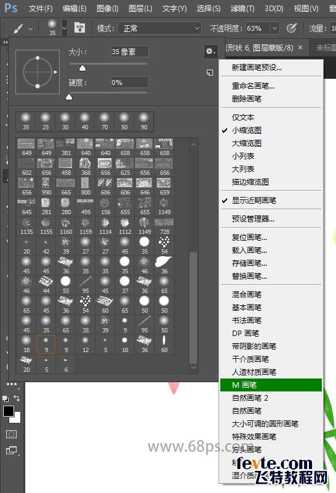Reset default foreground background colors icon
This screenshot has height=493, width=336.
point(6,399)
